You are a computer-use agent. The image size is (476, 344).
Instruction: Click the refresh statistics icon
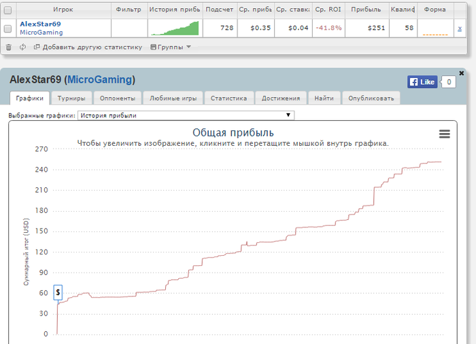(x=22, y=47)
